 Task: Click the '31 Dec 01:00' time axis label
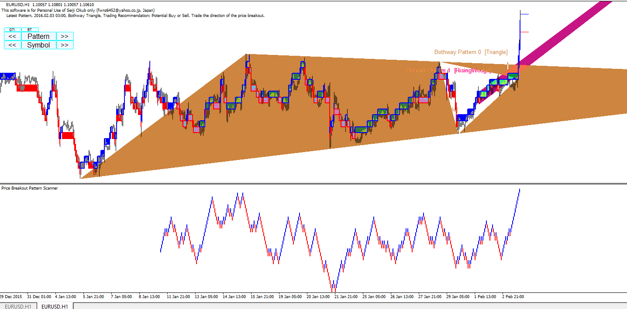pos(39,297)
